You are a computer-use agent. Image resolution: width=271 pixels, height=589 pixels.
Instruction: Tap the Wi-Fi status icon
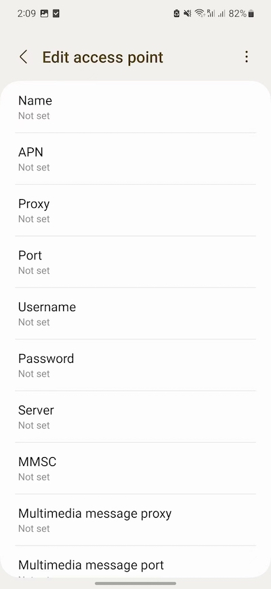point(200,14)
